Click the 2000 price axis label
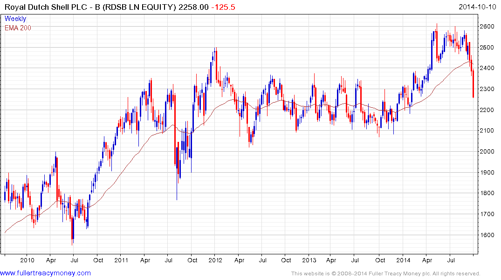 (x=487, y=151)
